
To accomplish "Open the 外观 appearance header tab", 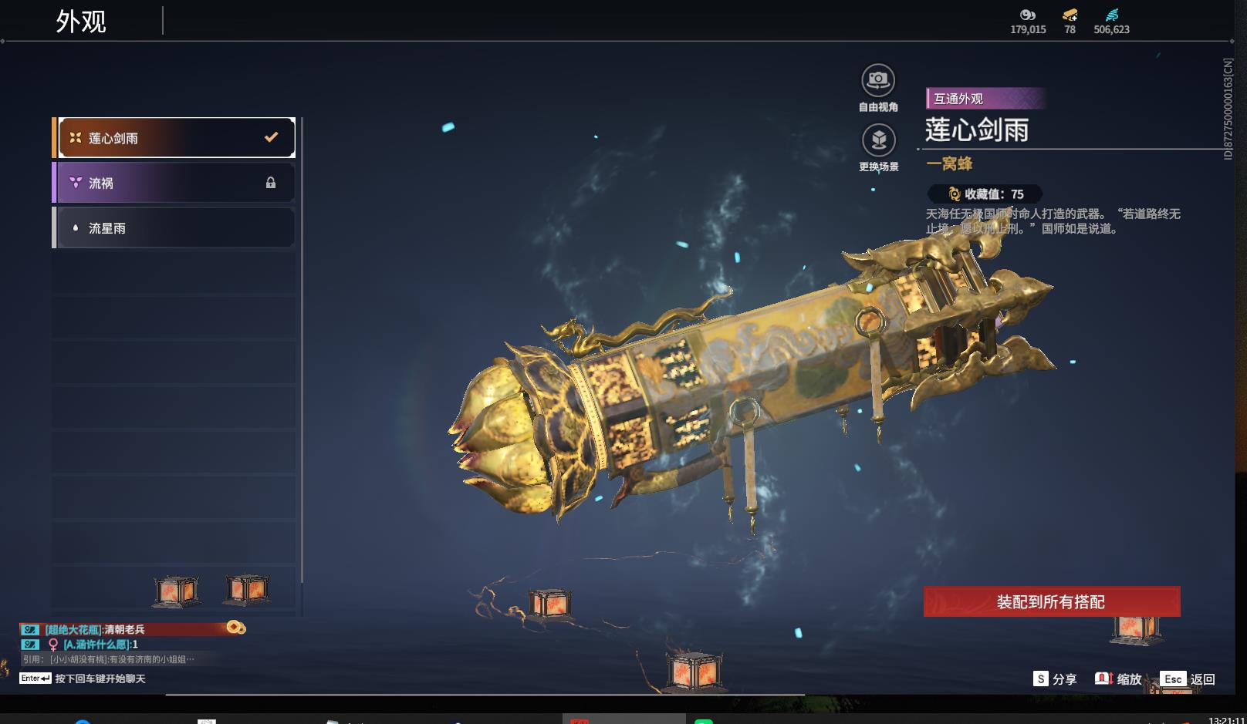I will tap(81, 22).
